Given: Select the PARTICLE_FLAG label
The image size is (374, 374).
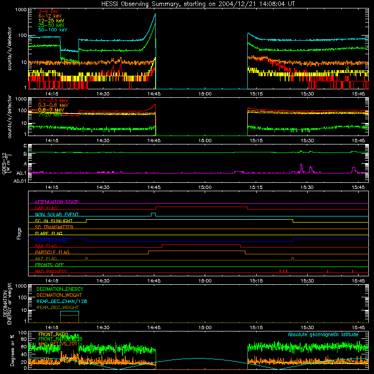Looking at the screenshot, I should click(x=52, y=252).
